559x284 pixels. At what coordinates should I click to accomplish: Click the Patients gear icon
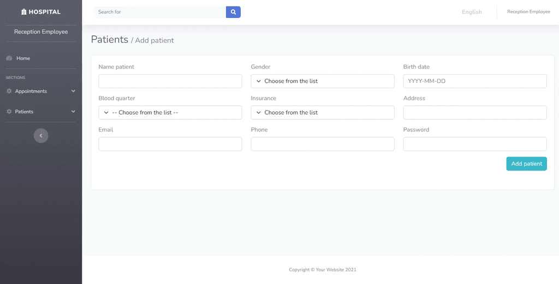[x=9, y=112]
